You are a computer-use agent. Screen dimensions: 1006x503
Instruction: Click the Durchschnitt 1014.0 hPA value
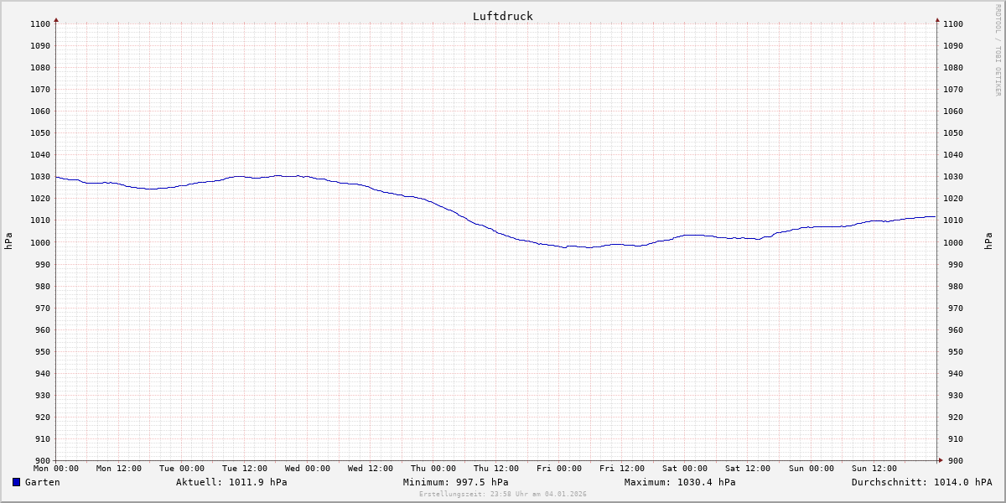pyautogui.click(x=921, y=482)
